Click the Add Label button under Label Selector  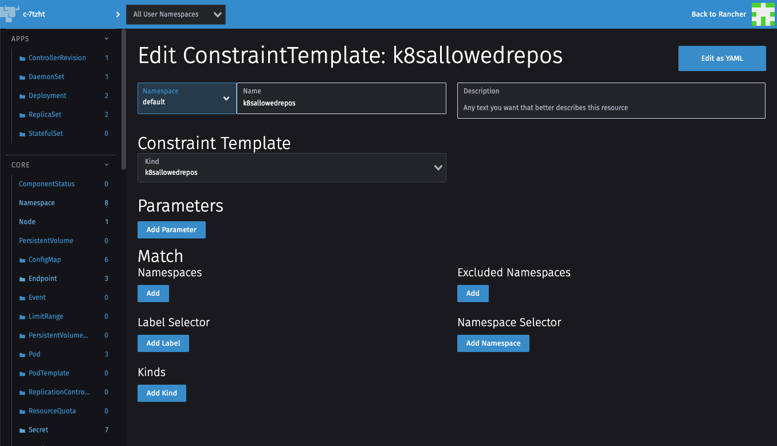click(x=163, y=343)
